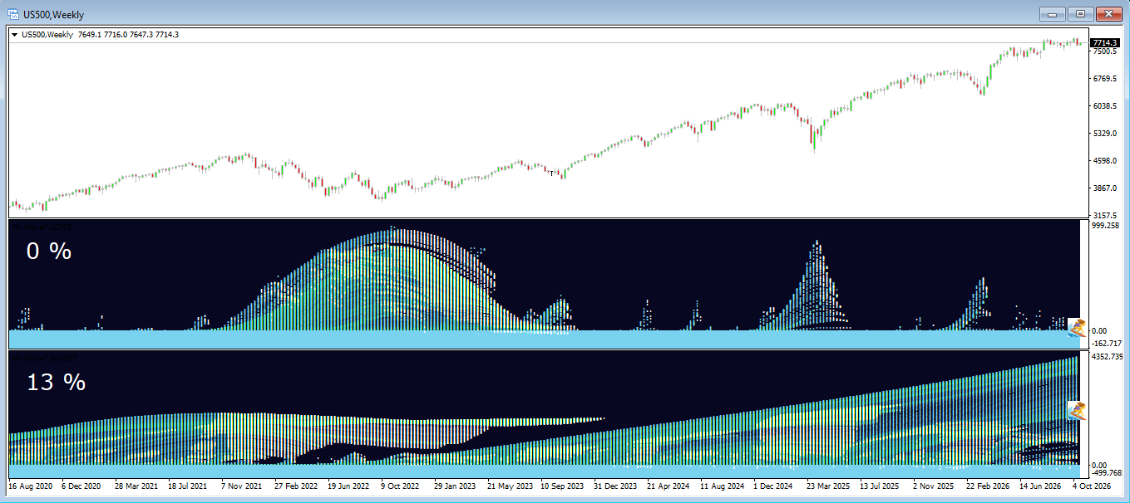Minimize the US500 chart window
This screenshot has width=1130, height=503.
click(x=1053, y=14)
